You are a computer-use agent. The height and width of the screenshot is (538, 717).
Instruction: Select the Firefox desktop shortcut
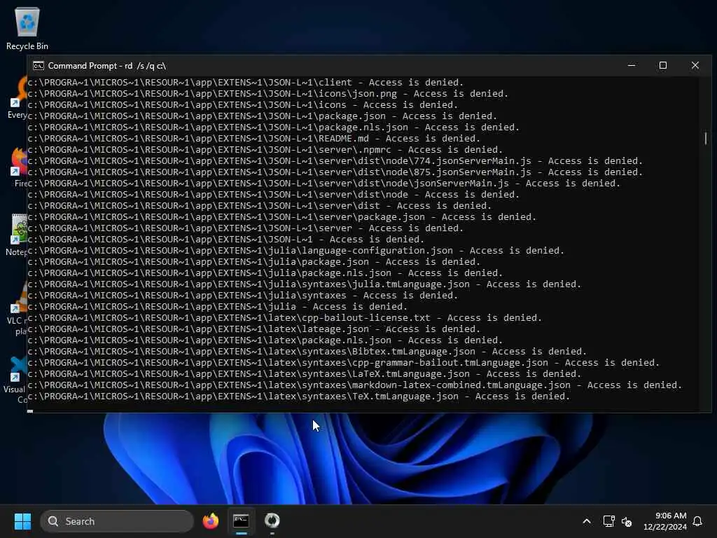(x=18, y=167)
